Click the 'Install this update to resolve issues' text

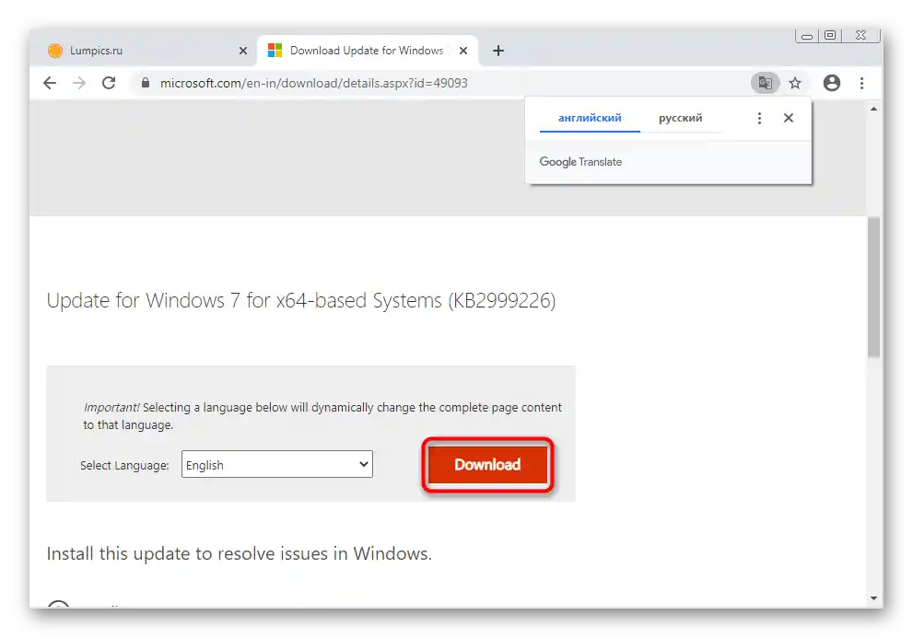click(x=240, y=553)
